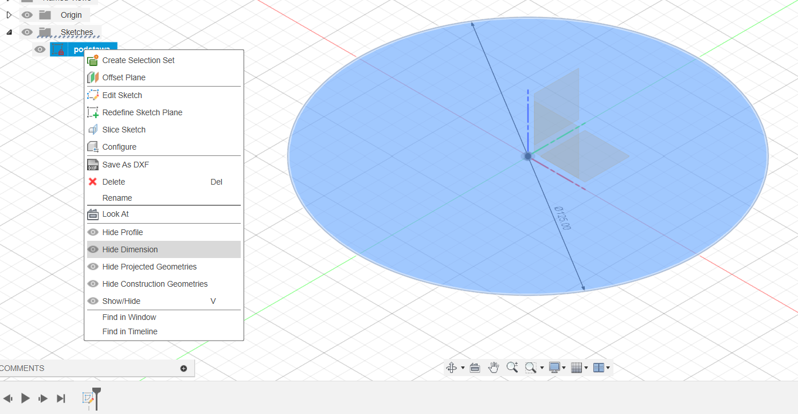798x414 pixels.
Task: Choose Find in Timeline
Action: pyautogui.click(x=164, y=331)
